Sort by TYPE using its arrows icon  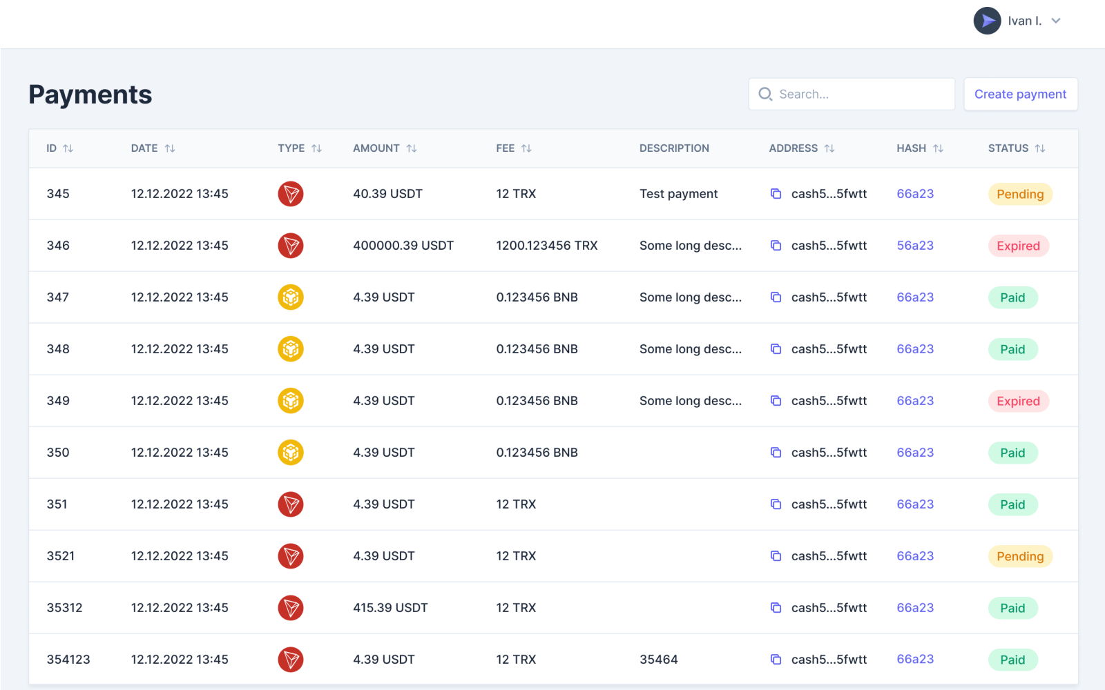click(317, 148)
